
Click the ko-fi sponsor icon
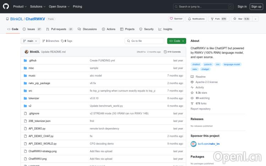click(193, 144)
